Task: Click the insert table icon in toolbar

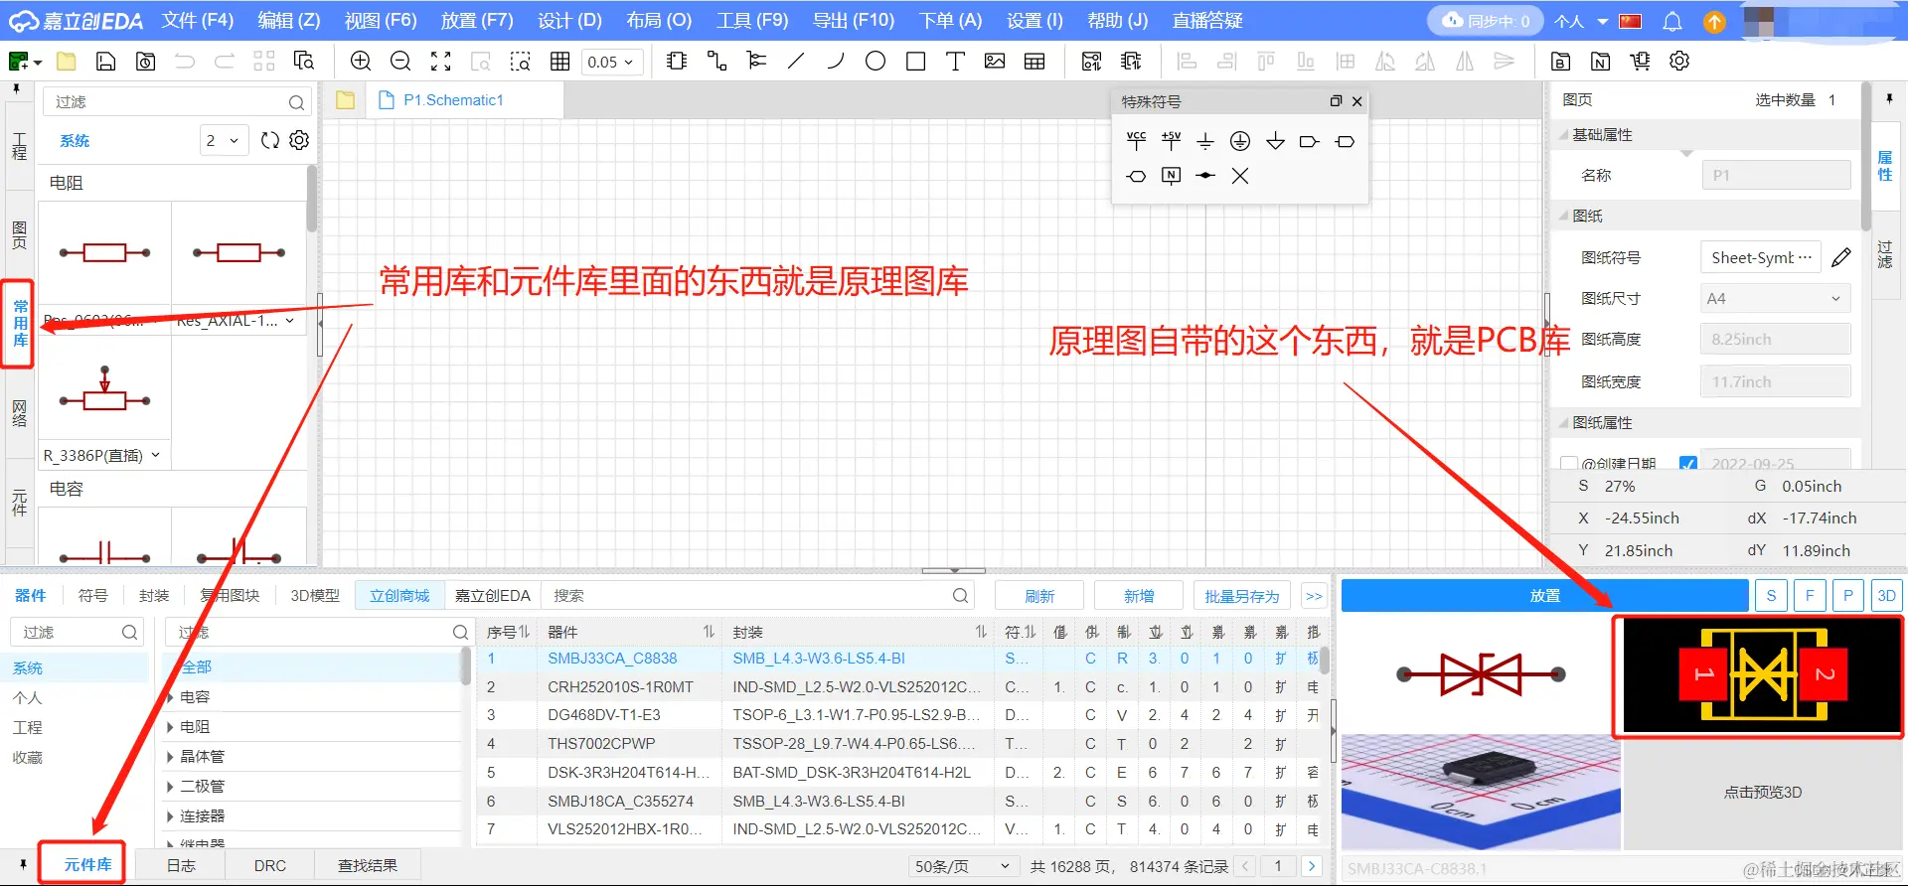Action: coord(1034,62)
